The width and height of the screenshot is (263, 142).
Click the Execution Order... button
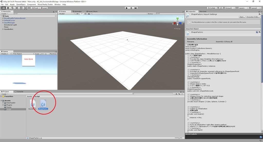pos(253,17)
